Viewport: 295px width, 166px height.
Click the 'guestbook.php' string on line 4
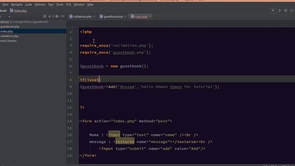click(129, 53)
